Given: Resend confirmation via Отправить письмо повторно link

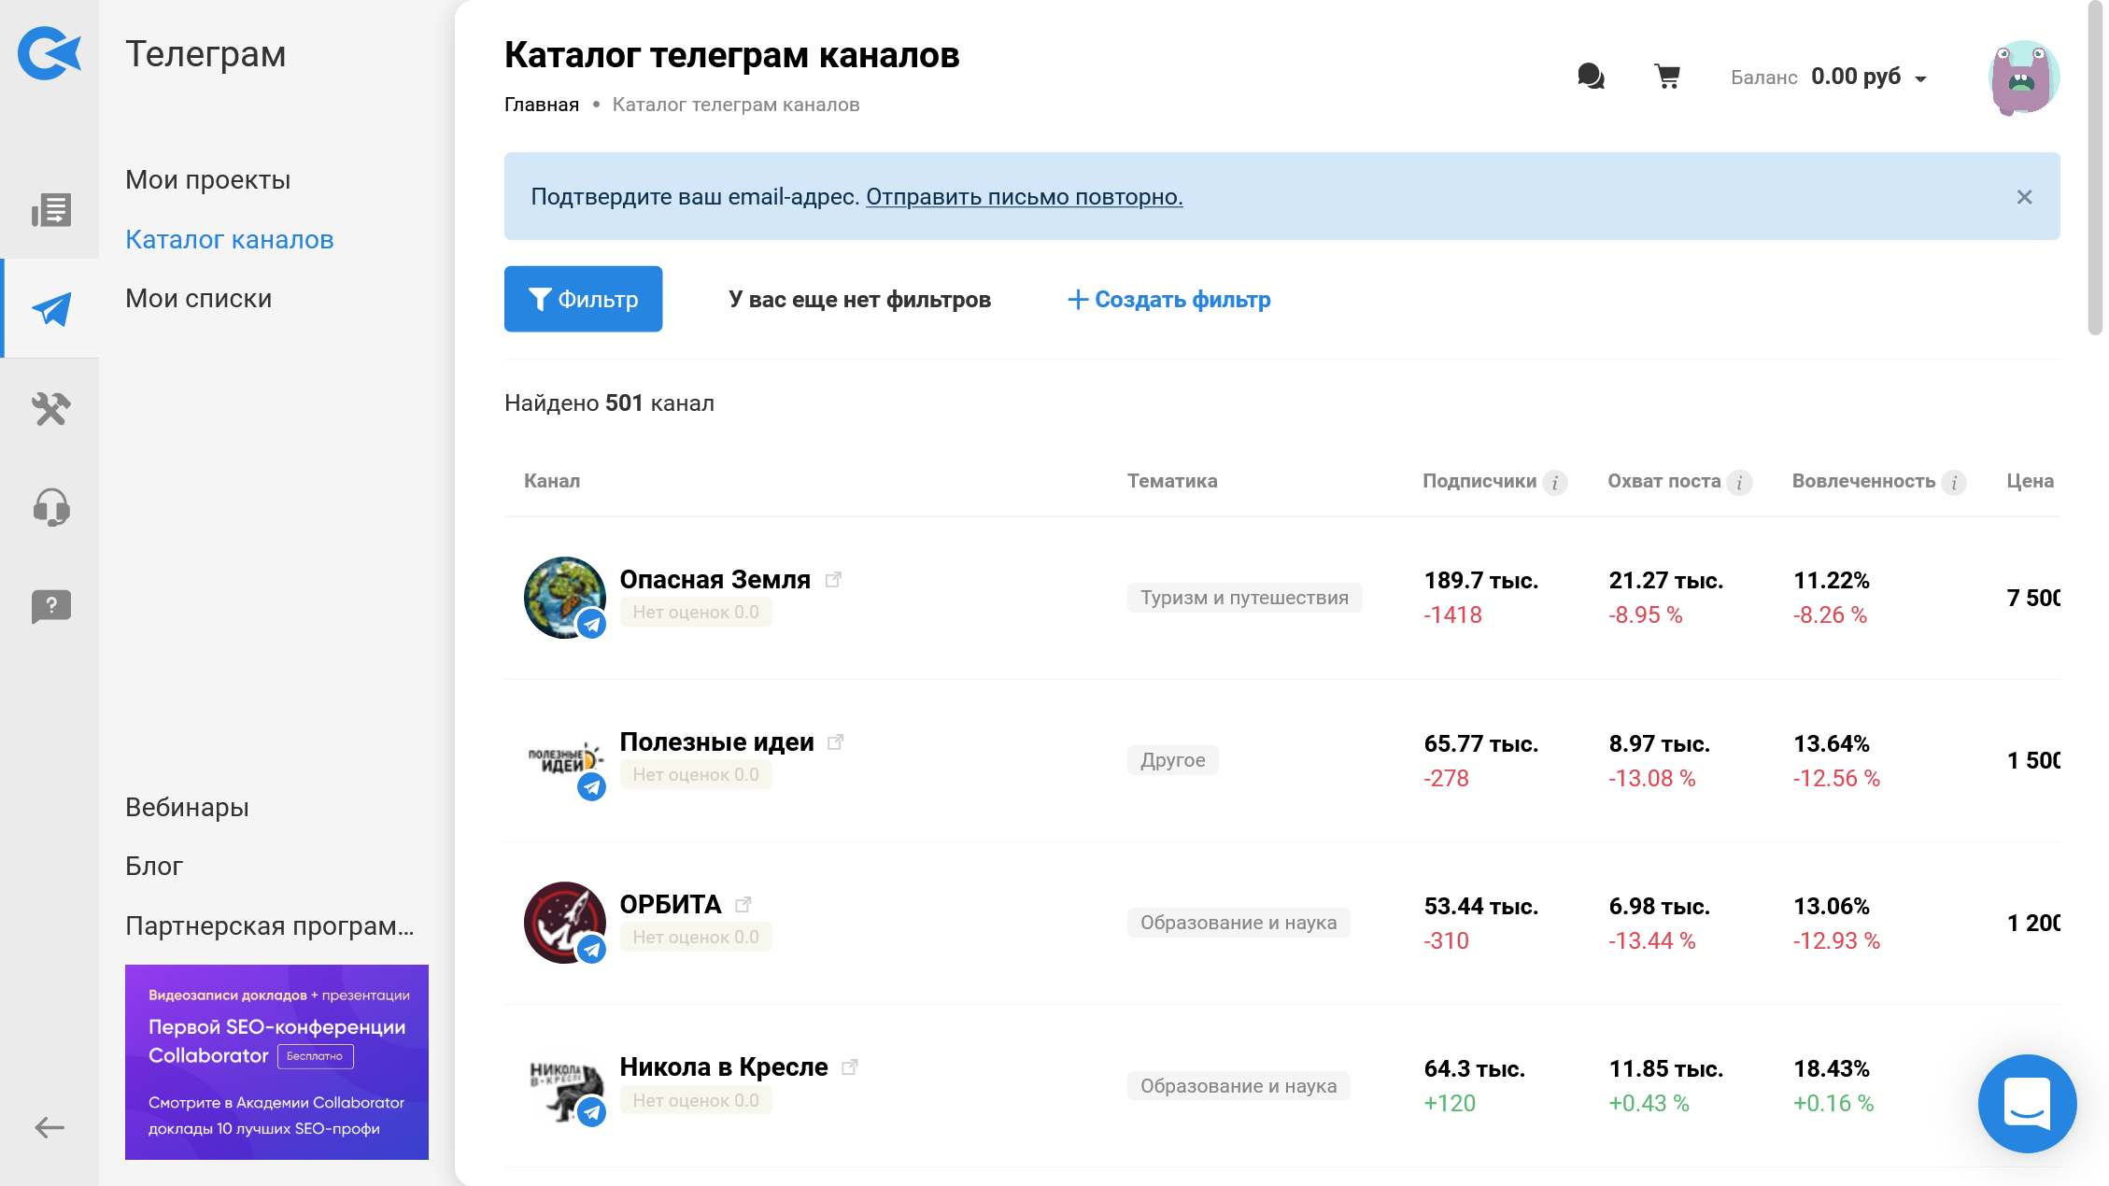Looking at the screenshot, I should (x=1024, y=197).
